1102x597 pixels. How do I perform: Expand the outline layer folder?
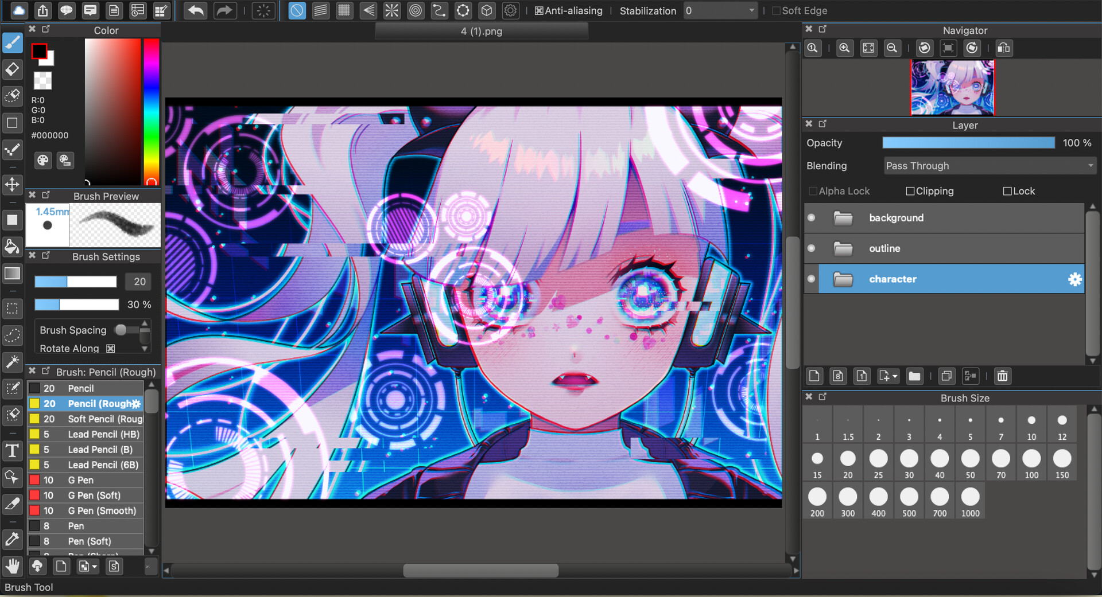click(843, 248)
